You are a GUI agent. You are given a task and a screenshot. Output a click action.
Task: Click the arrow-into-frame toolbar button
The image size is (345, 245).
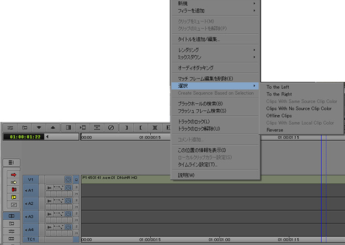(82, 127)
